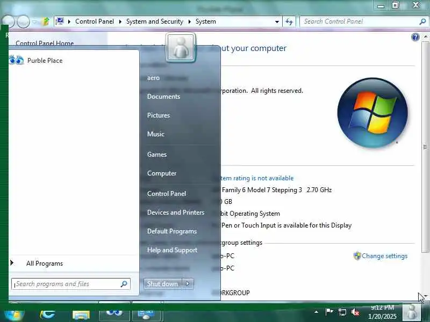Click the Windows logo image in System window
The height and width of the screenshot is (322, 430).
pos(372,113)
